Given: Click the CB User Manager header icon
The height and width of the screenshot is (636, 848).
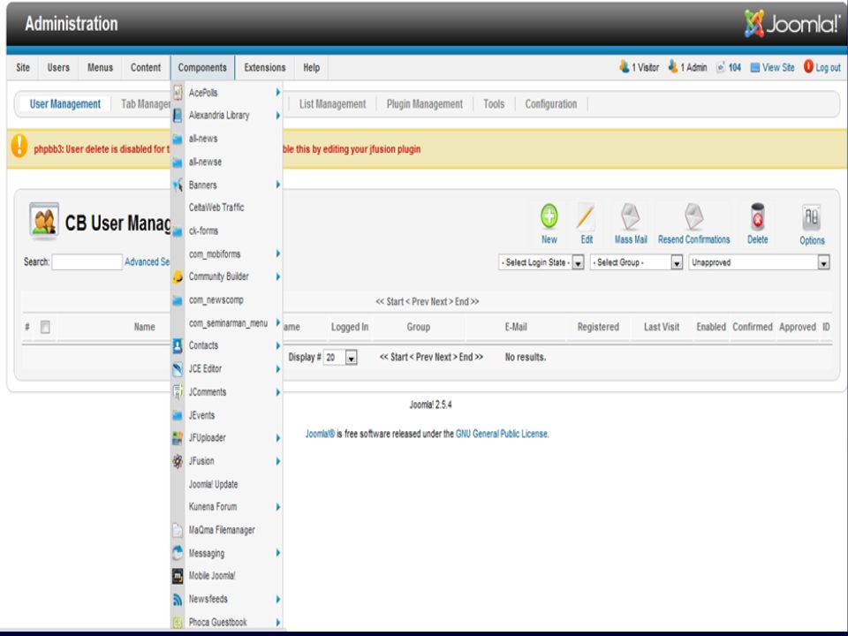Looking at the screenshot, I should 44,221.
